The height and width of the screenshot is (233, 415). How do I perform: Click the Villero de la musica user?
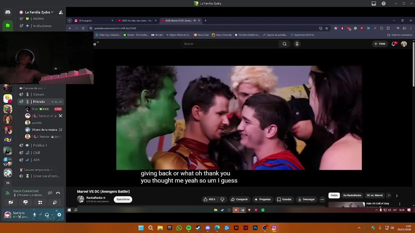tap(44, 130)
